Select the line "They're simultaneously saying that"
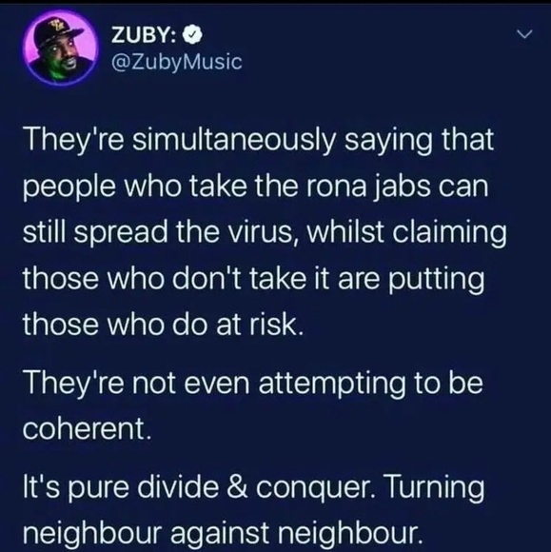This screenshot has width=551, height=552. tap(259, 140)
